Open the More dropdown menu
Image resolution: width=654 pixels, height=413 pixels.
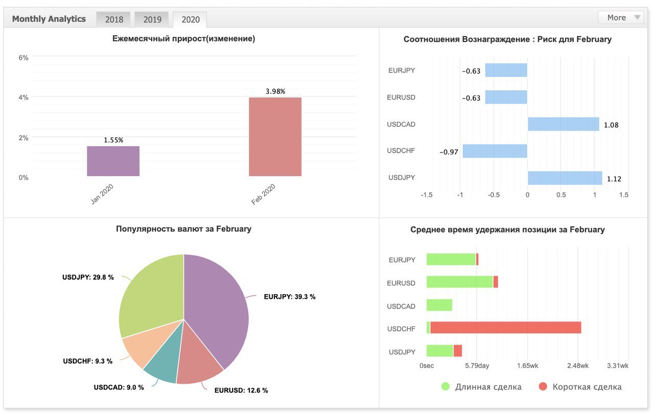[621, 17]
